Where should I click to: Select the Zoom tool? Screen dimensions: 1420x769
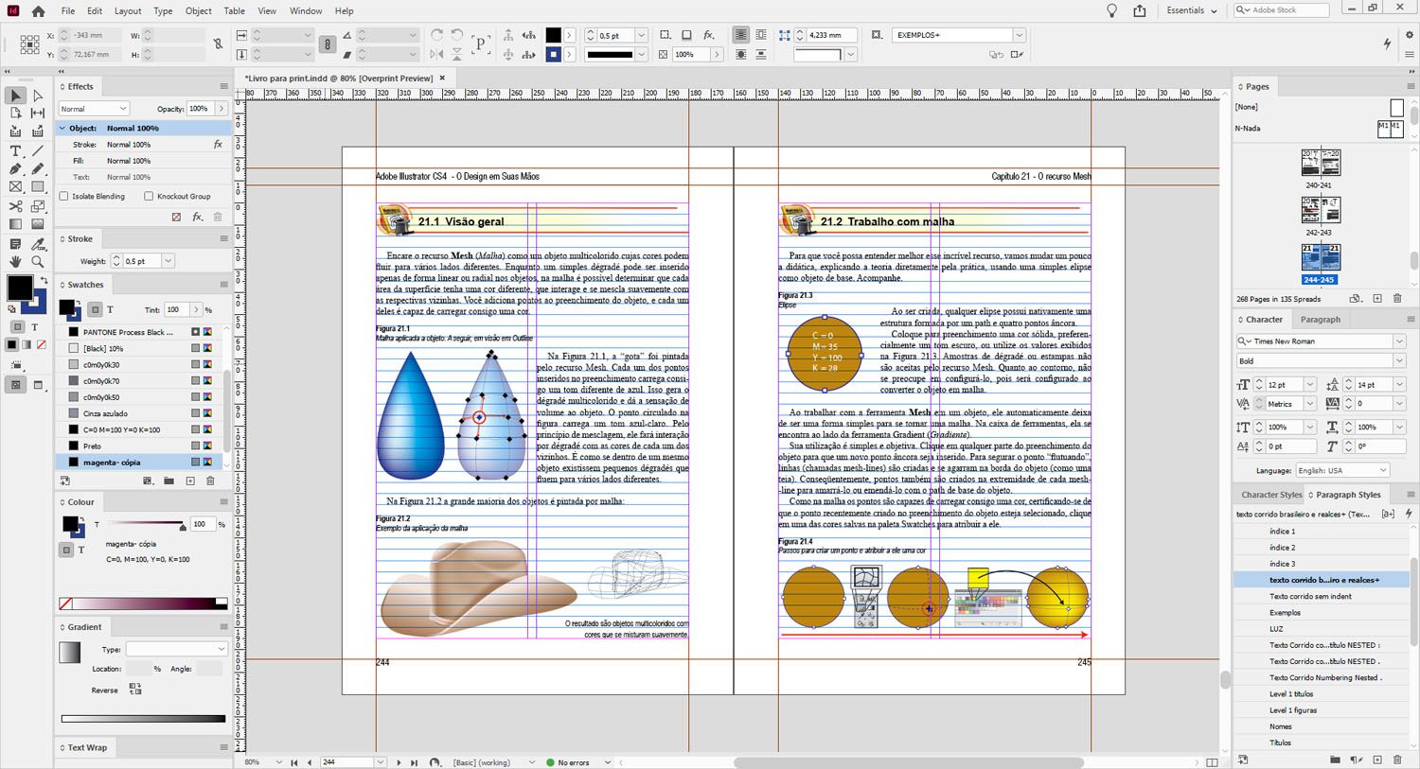38,261
